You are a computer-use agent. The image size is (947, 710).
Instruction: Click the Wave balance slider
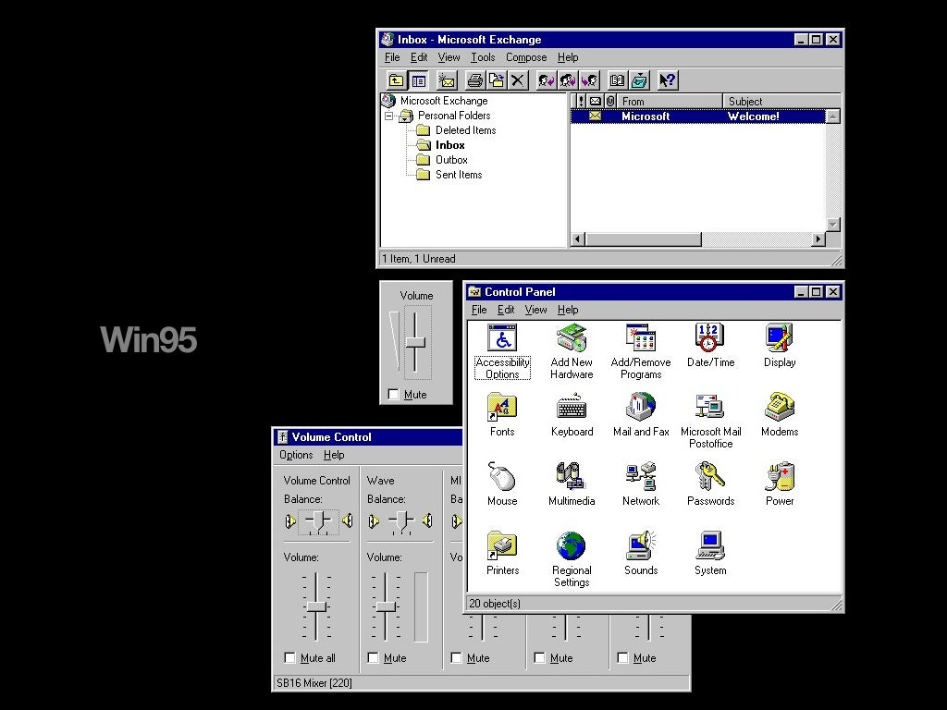(401, 520)
